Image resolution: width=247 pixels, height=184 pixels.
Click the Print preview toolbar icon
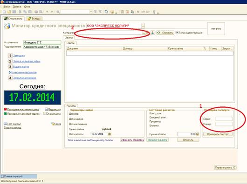[x=41, y=12]
